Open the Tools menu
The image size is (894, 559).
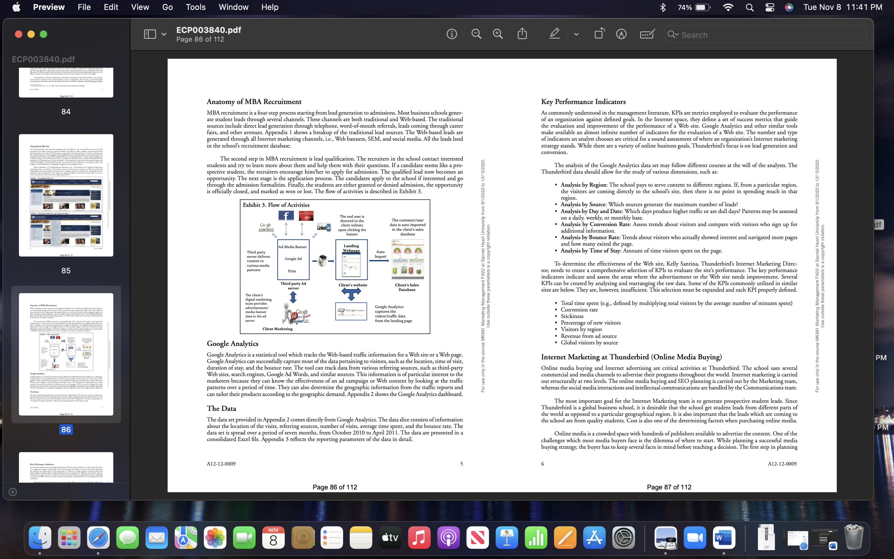pyautogui.click(x=196, y=7)
